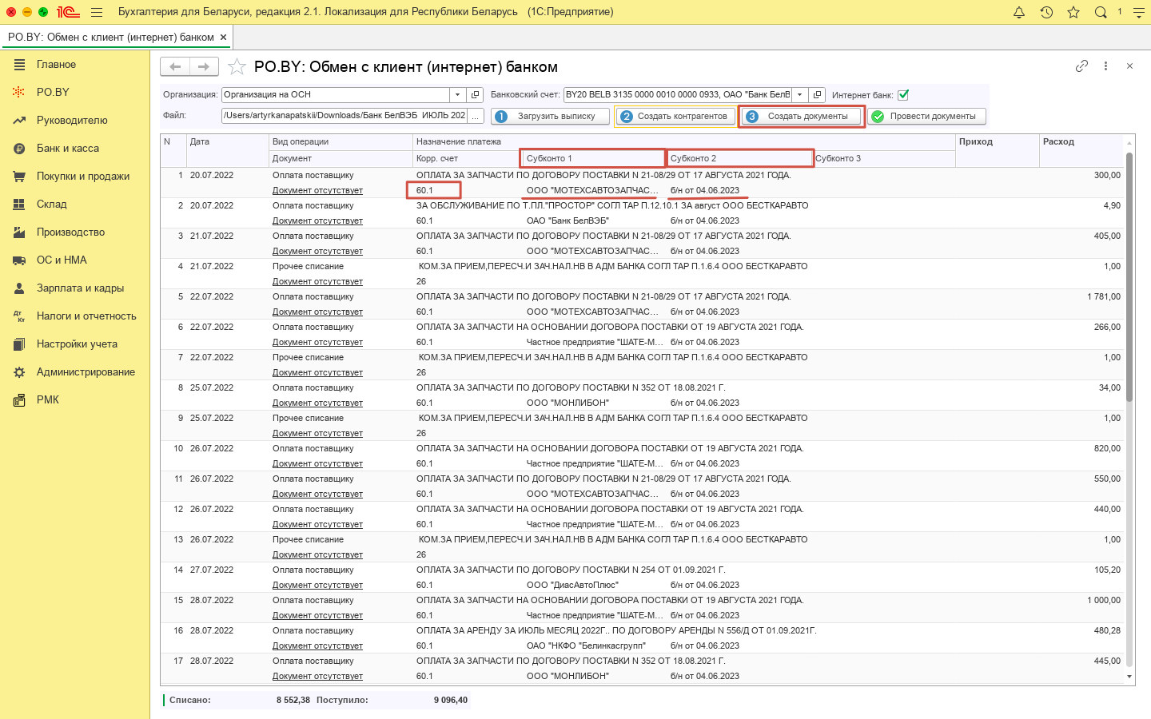Click Провести документы button

[x=927, y=116]
